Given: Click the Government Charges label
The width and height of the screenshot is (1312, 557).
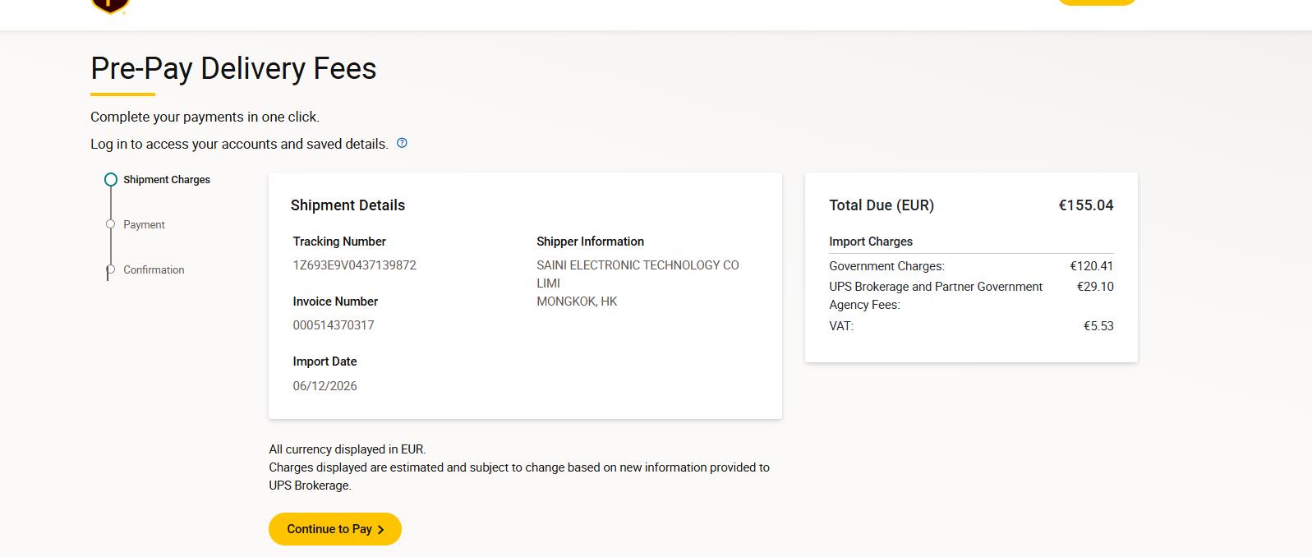Looking at the screenshot, I should 886,266.
